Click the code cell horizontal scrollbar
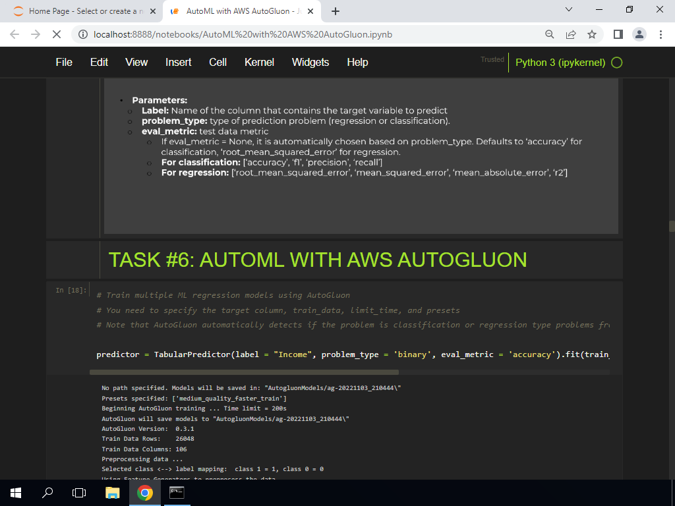This screenshot has width=675, height=506. (x=244, y=372)
